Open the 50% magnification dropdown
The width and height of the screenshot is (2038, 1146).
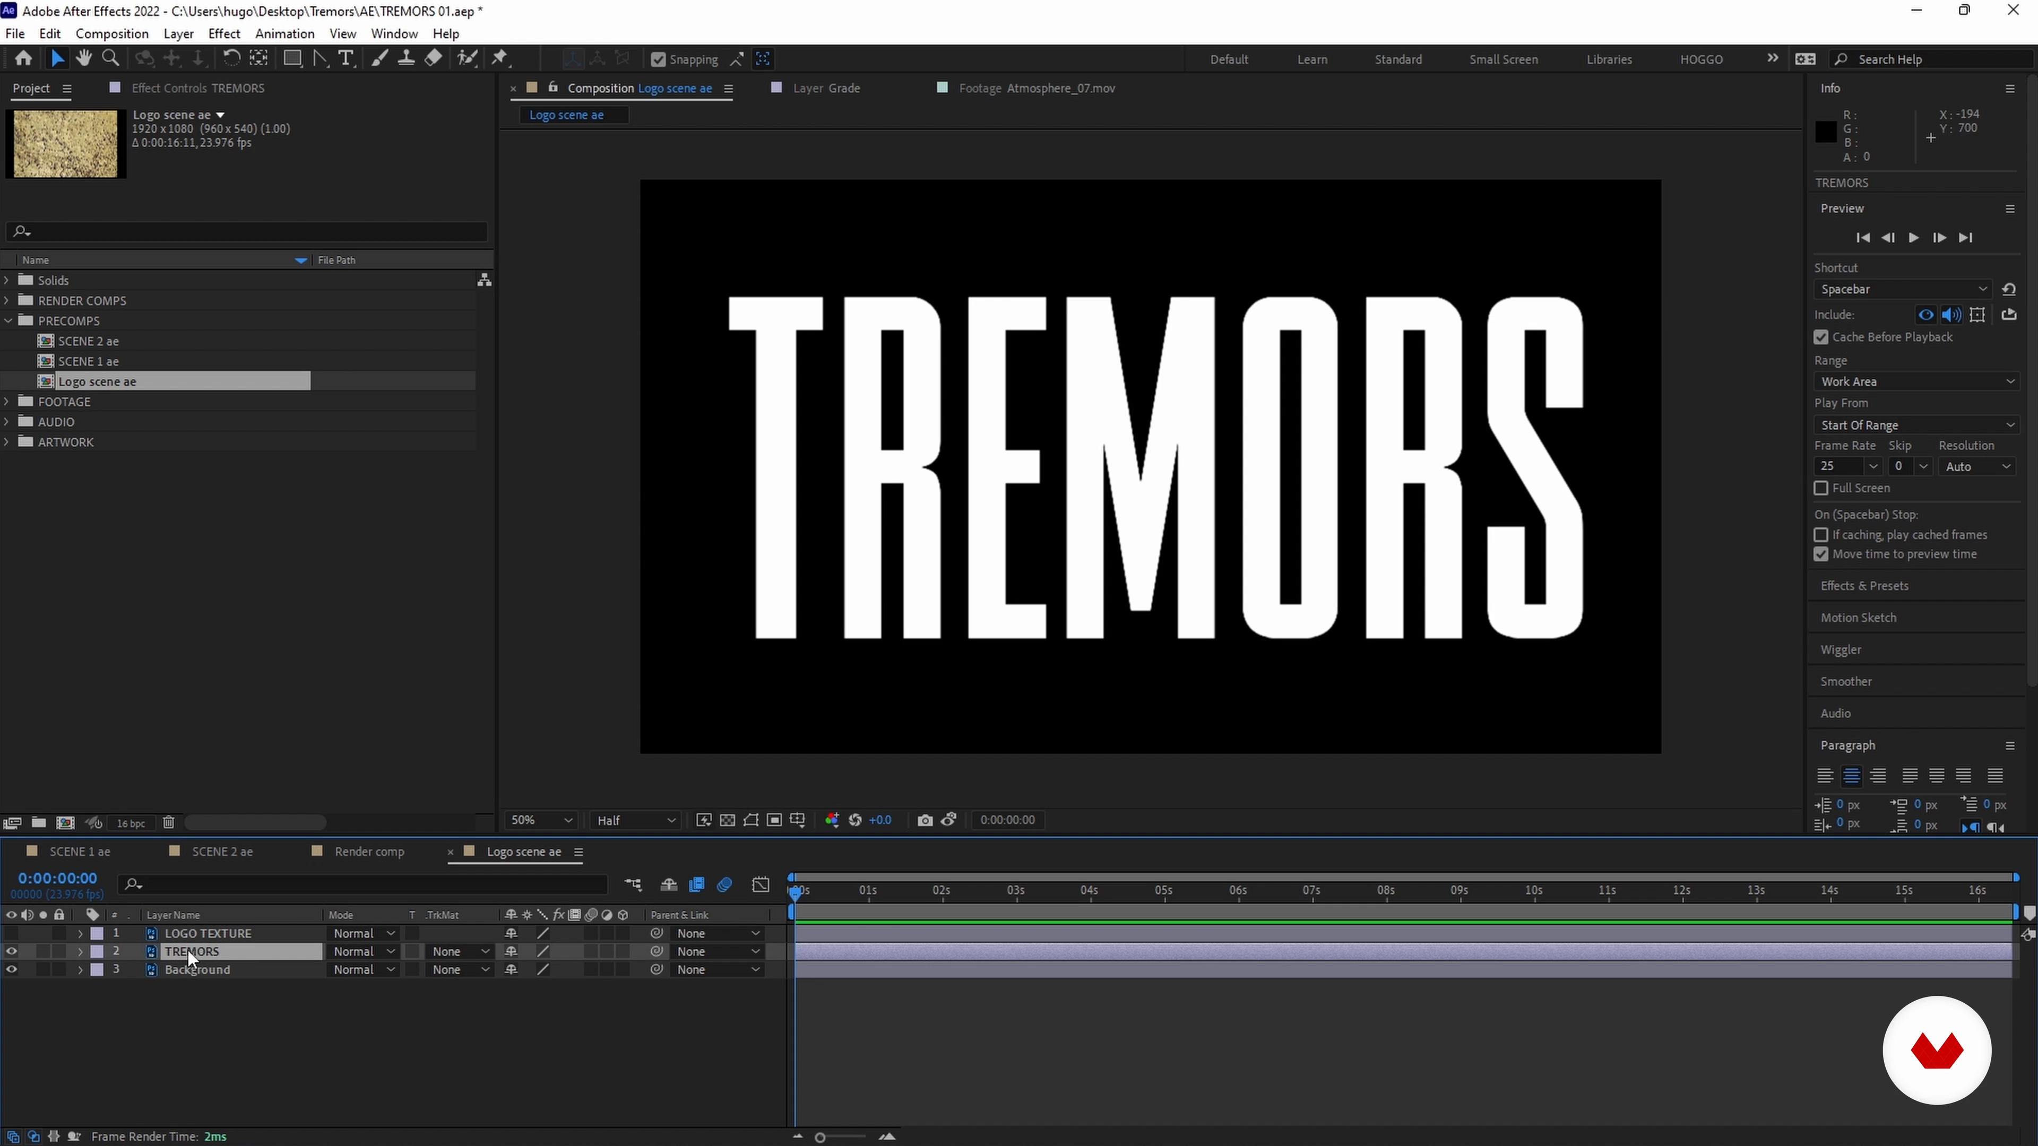point(541,820)
